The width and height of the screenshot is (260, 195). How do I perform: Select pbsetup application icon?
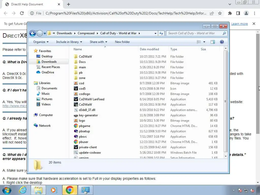76,131
